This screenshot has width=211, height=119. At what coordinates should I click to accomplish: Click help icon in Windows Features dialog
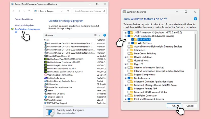pos(195,19)
